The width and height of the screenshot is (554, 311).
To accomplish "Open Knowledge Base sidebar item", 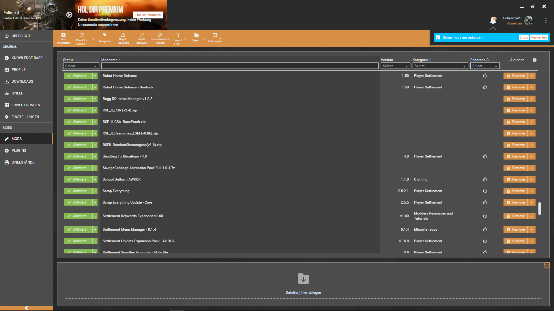I will point(26,58).
